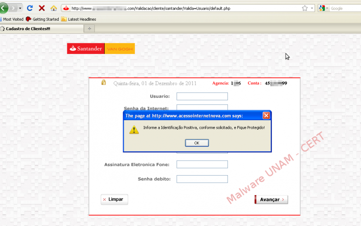This screenshot has height=226, width=361.
Task: Open the Most Visited bookmarks folder
Action: 12,19
